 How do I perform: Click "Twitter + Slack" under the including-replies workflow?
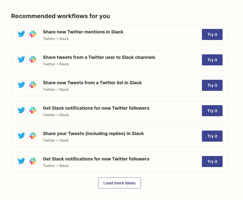coord(56,140)
